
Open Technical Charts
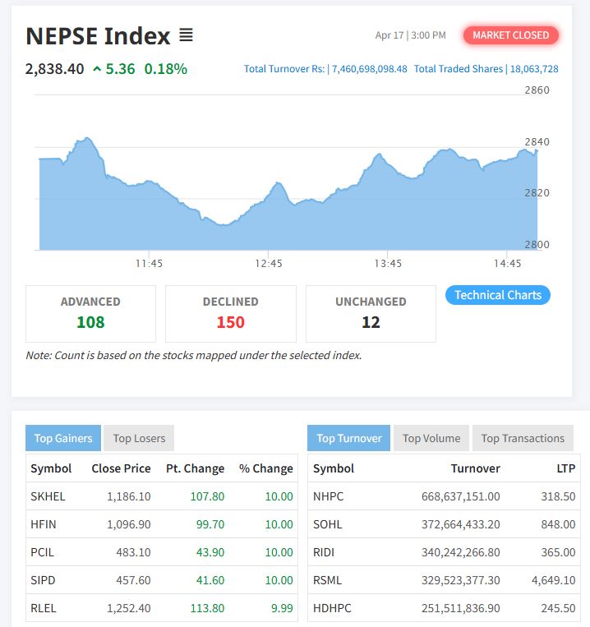(x=497, y=295)
